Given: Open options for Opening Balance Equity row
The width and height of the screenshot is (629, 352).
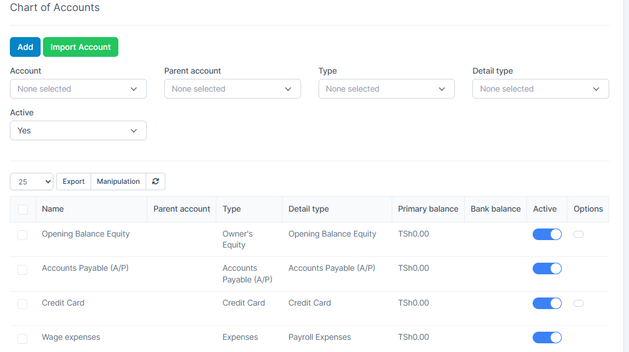Looking at the screenshot, I should (x=578, y=234).
